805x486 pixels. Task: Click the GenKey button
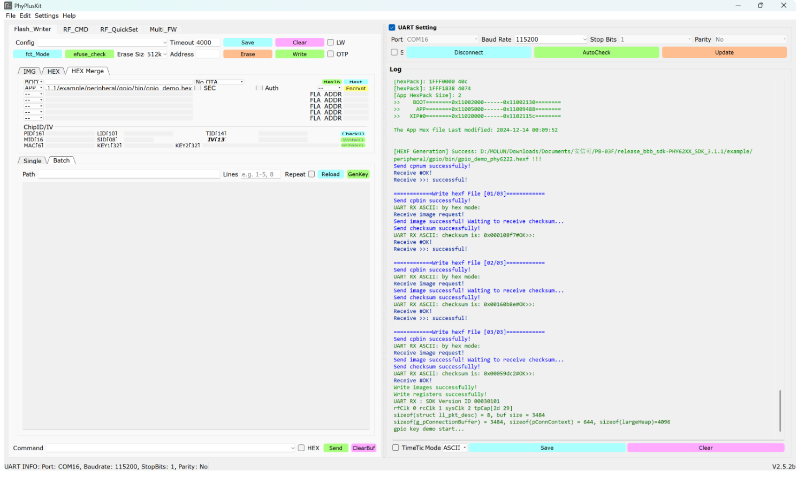pyautogui.click(x=358, y=174)
